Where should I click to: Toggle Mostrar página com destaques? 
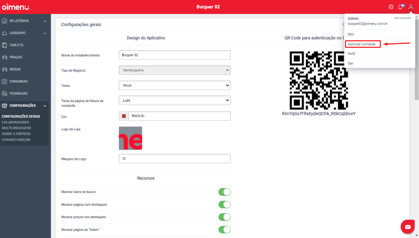pos(225,204)
